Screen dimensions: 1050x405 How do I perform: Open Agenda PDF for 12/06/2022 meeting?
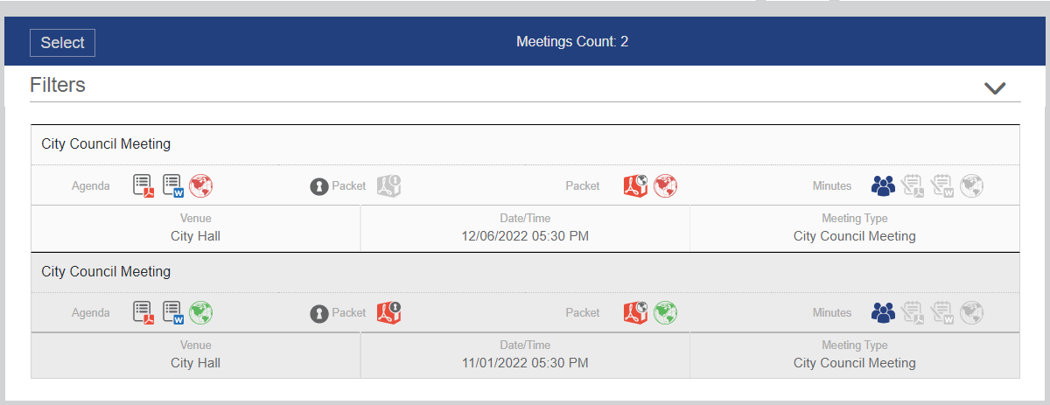point(143,185)
